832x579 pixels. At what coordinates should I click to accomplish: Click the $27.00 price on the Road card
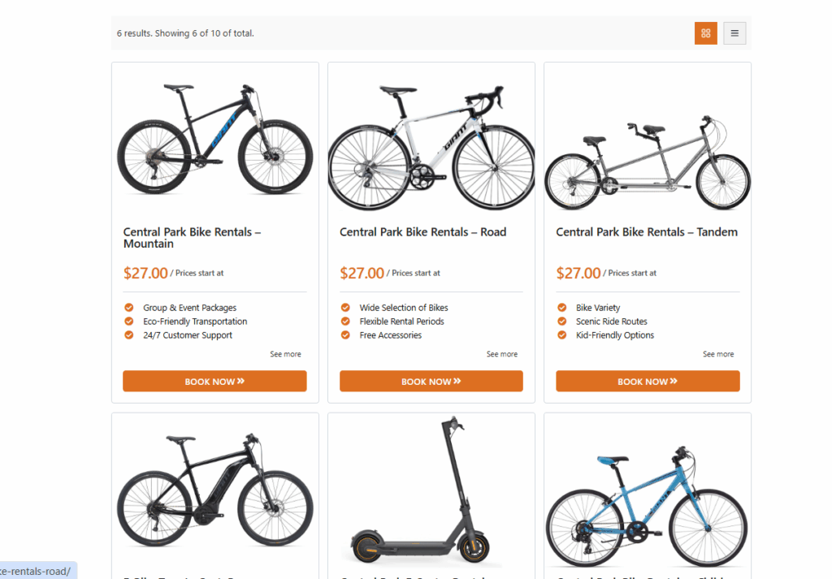[362, 272]
